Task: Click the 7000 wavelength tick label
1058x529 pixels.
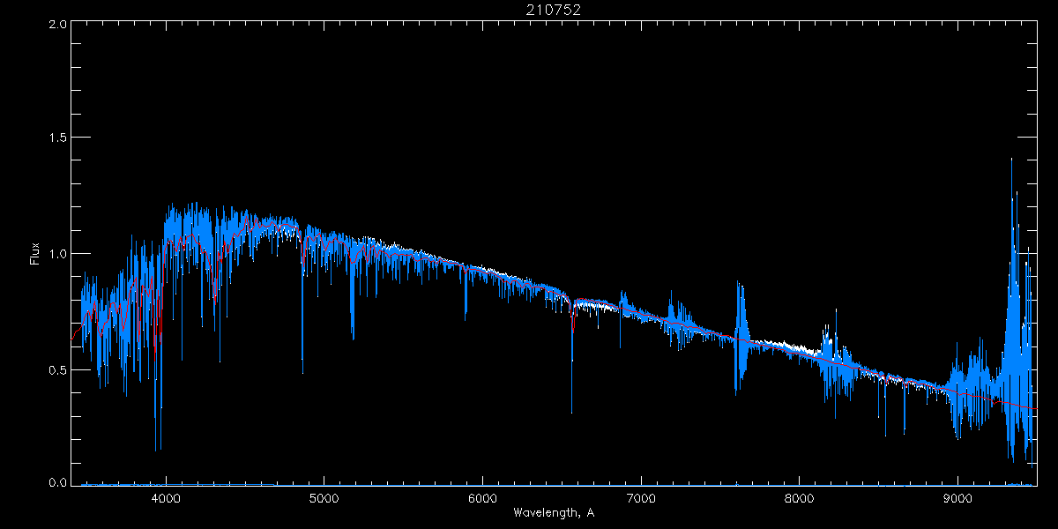Action: [x=641, y=498]
